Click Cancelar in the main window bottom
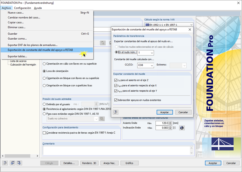Screen dimensions: 242x172 [x=231, y=163]
